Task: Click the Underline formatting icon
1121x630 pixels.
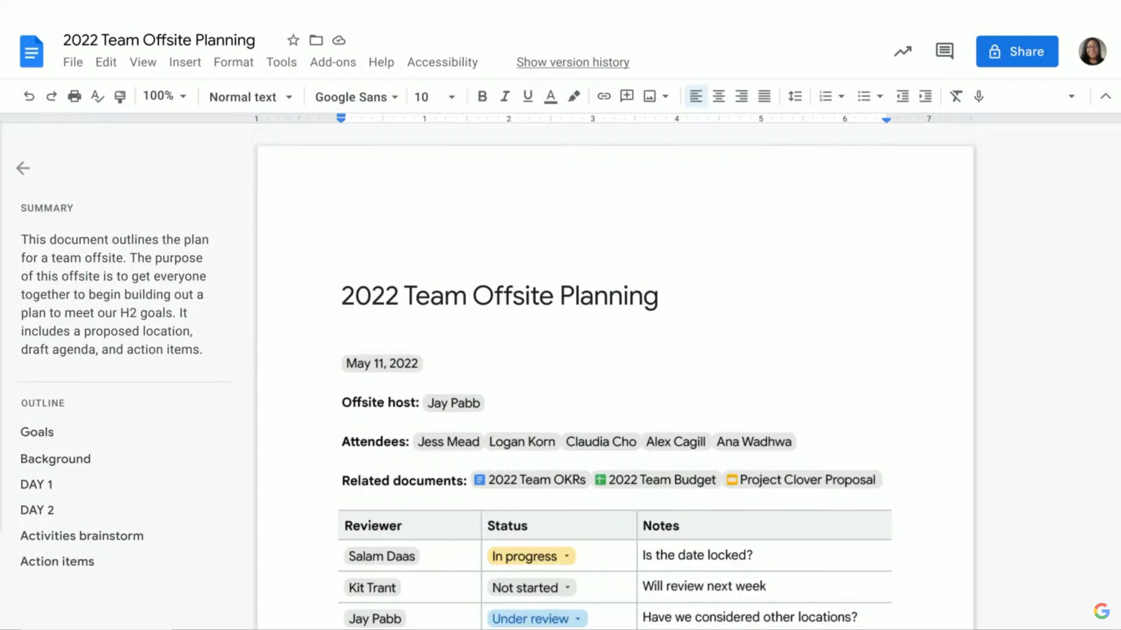Action: click(x=528, y=95)
